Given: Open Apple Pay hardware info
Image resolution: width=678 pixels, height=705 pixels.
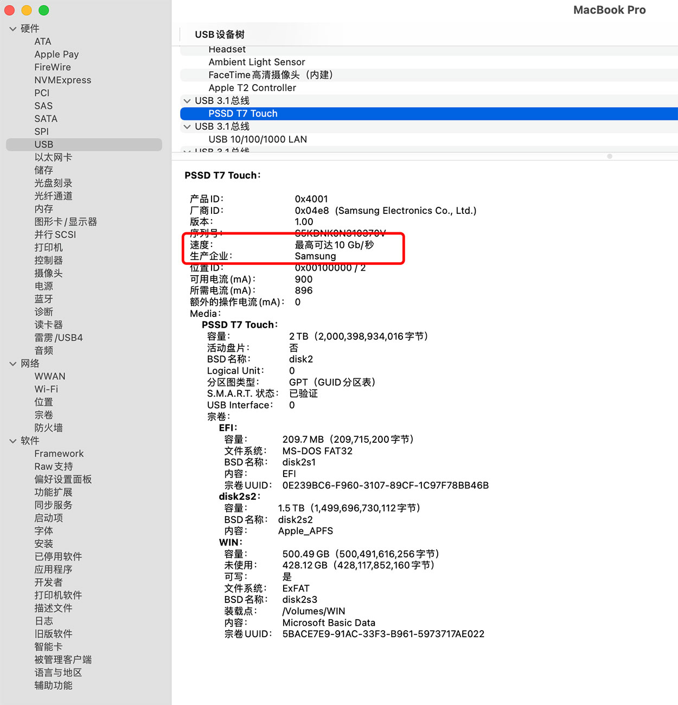Looking at the screenshot, I should pos(56,54).
